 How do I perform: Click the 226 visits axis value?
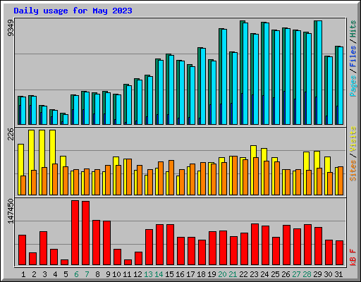(11, 134)
